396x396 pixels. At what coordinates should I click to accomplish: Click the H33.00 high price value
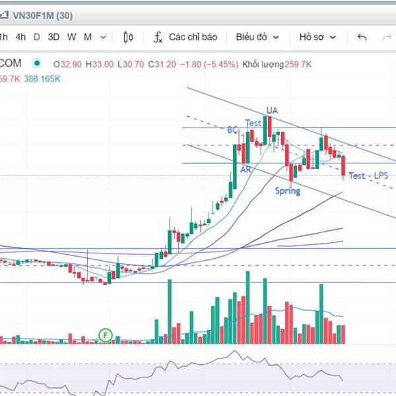[100, 65]
